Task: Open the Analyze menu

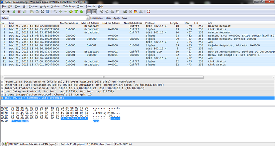Action: [44, 6]
